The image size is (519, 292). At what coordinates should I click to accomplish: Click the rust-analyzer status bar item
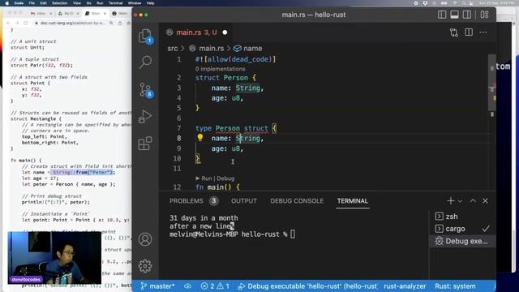pos(405,286)
